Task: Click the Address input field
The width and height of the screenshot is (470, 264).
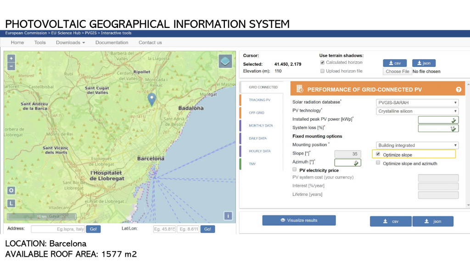Action: pos(58,229)
